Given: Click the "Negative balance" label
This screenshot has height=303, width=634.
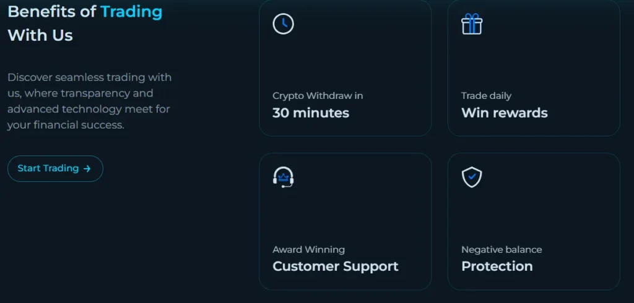Looking at the screenshot, I should point(502,250).
